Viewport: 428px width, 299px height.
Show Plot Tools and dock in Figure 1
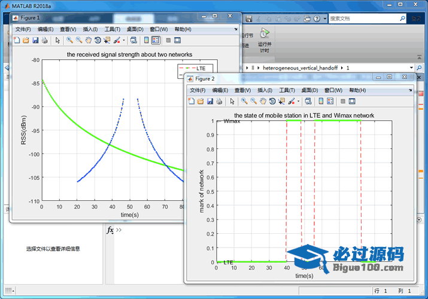tap(177, 40)
